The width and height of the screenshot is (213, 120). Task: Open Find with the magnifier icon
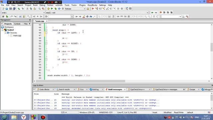pyautogui.click(x=39, y=9)
